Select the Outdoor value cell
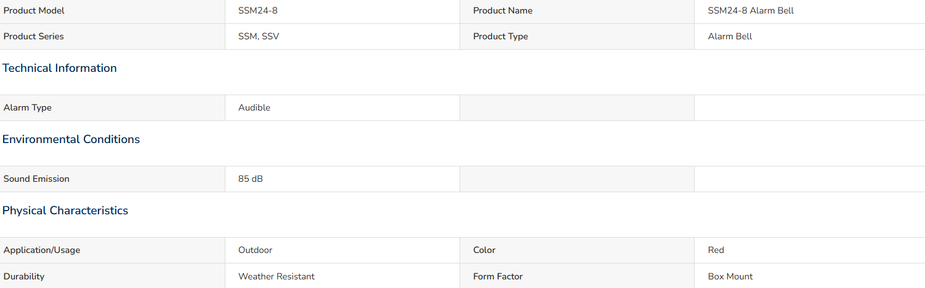Screen dimensions: 925x288 (342, 250)
